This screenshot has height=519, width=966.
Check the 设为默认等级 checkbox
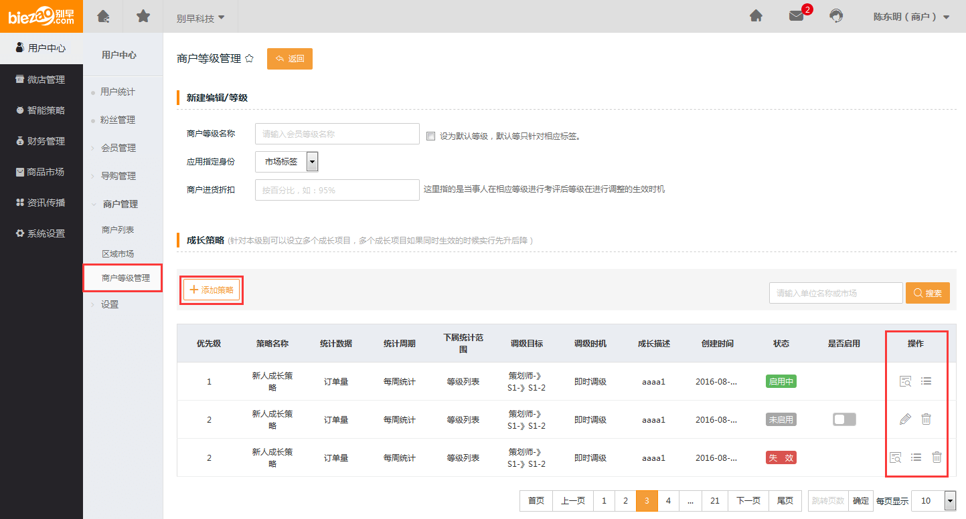(431, 136)
